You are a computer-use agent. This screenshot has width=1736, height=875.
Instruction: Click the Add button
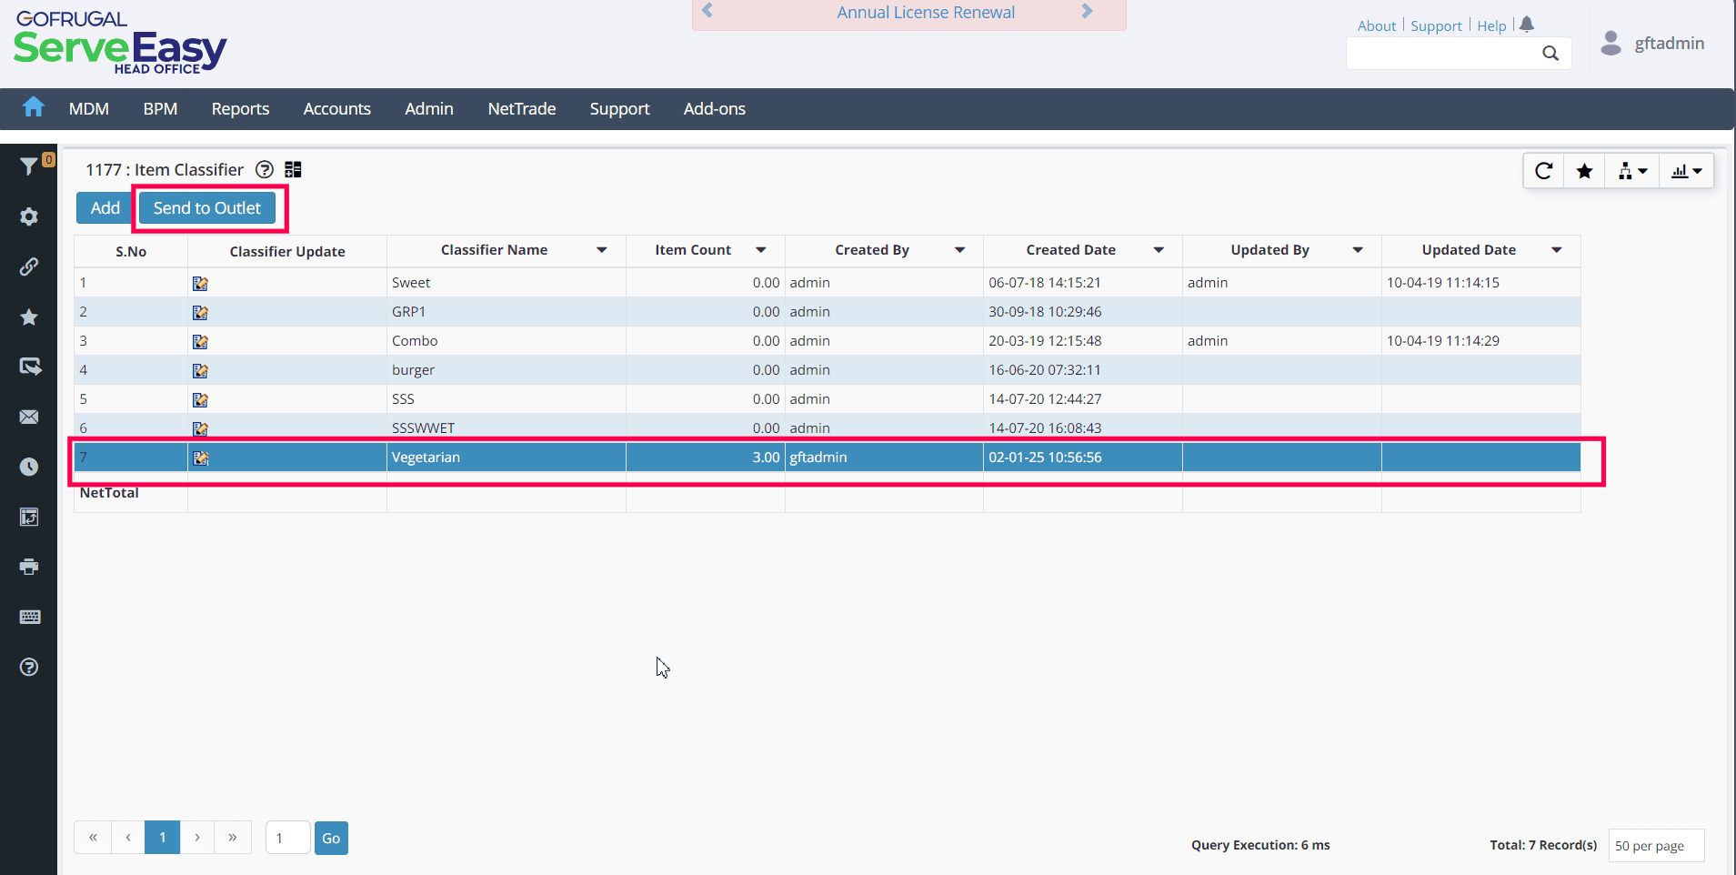tap(105, 208)
